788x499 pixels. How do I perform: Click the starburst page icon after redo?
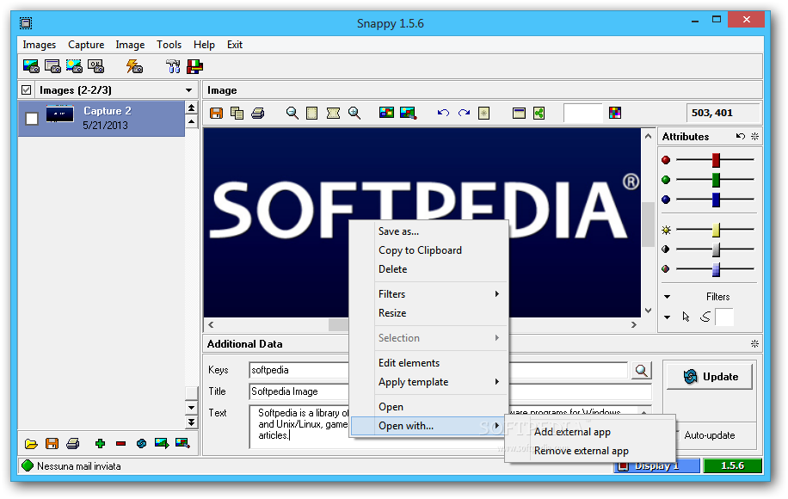483,113
